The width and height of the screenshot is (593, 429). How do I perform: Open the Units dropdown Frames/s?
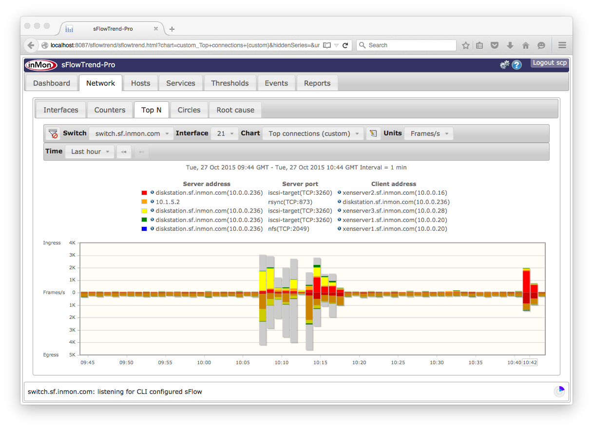429,133
